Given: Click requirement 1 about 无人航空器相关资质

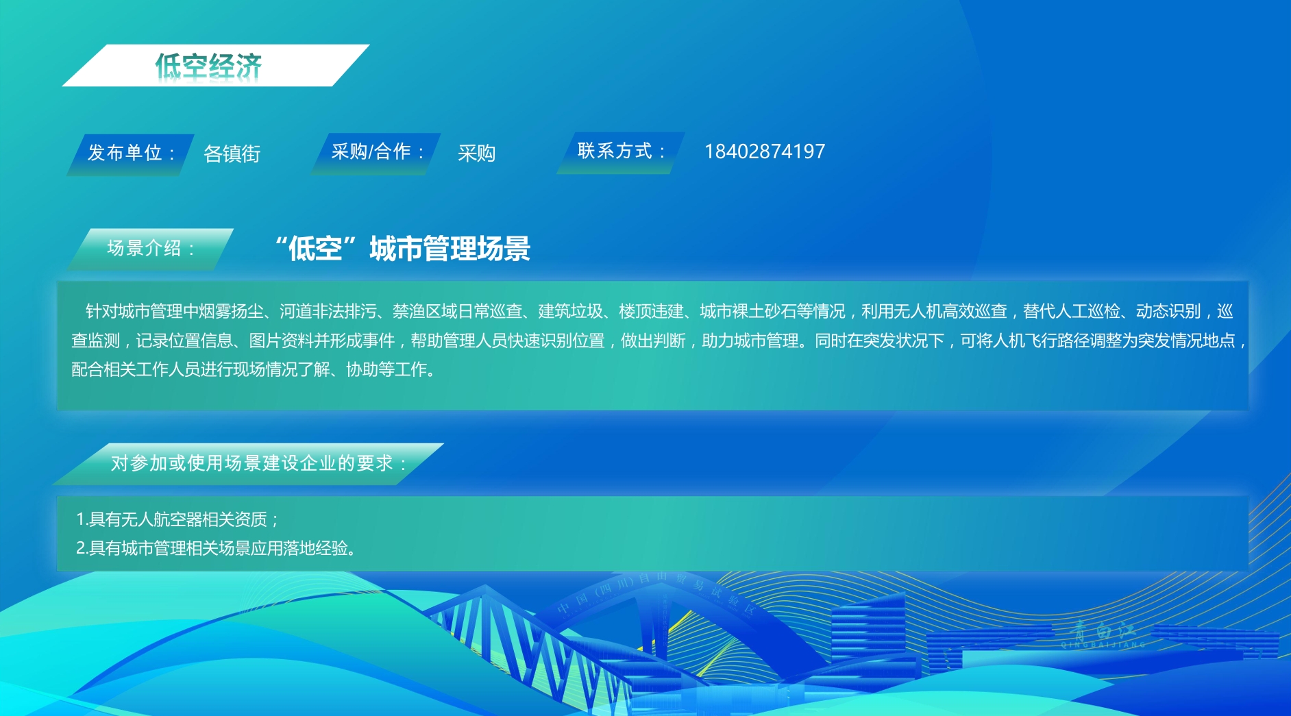Looking at the screenshot, I should tap(177, 519).
